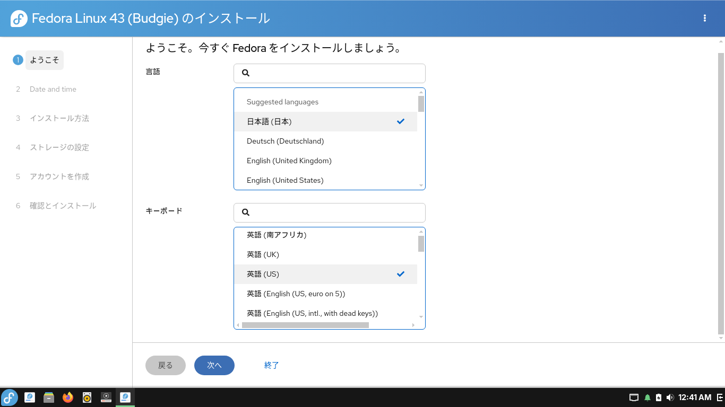This screenshot has width=725, height=407.
Task: Go to the ようこそ step
Action: click(45, 60)
